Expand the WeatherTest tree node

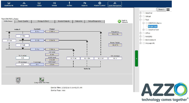[143, 30]
